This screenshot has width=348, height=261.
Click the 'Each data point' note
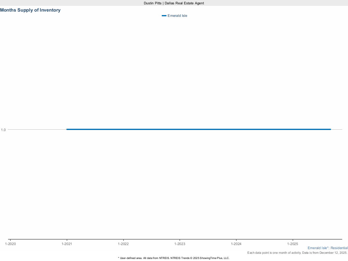pyautogui.click(x=297, y=253)
